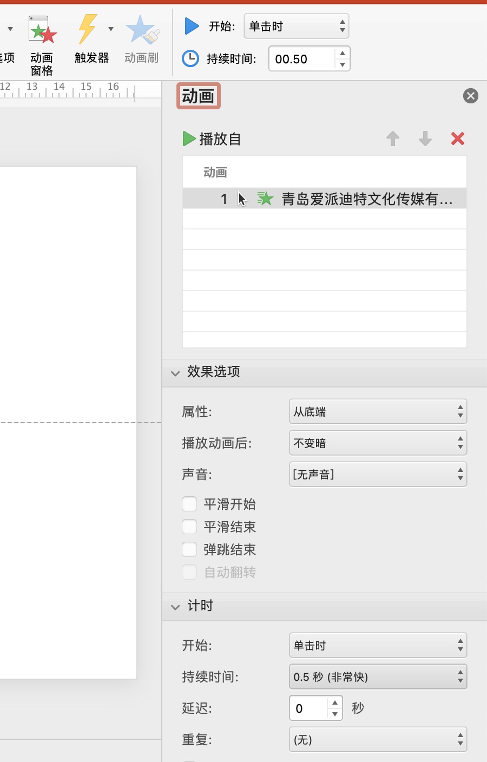Click the green star effect icon in the list
The width and height of the screenshot is (487, 762).
tap(265, 199)
